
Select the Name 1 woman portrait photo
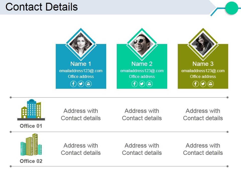tap(81, 44)
